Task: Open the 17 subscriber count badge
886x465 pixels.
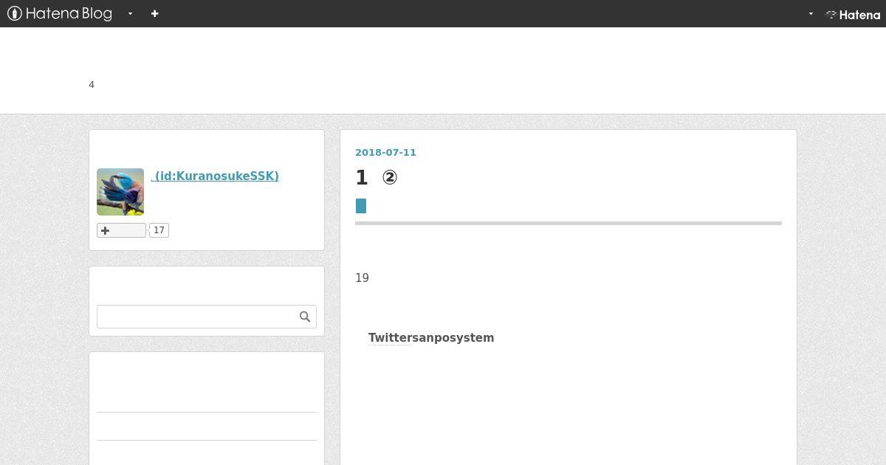Action: point(159,230)
